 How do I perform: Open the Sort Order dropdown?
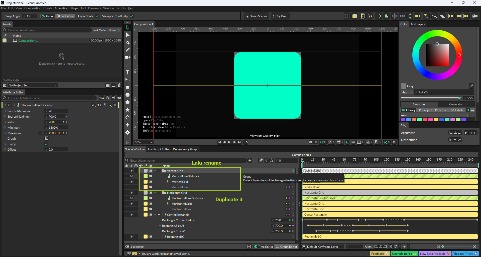[114, 30]
